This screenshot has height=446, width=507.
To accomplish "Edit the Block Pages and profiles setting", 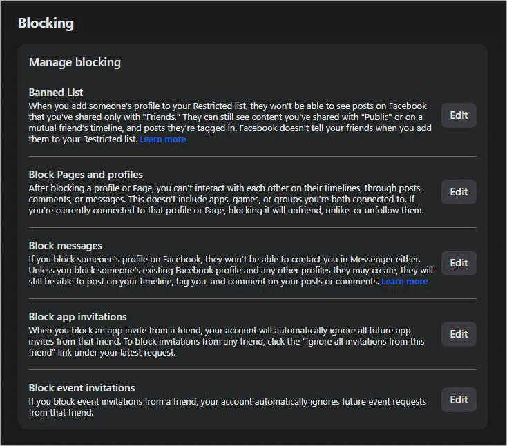I will click(x=459, y=192).
